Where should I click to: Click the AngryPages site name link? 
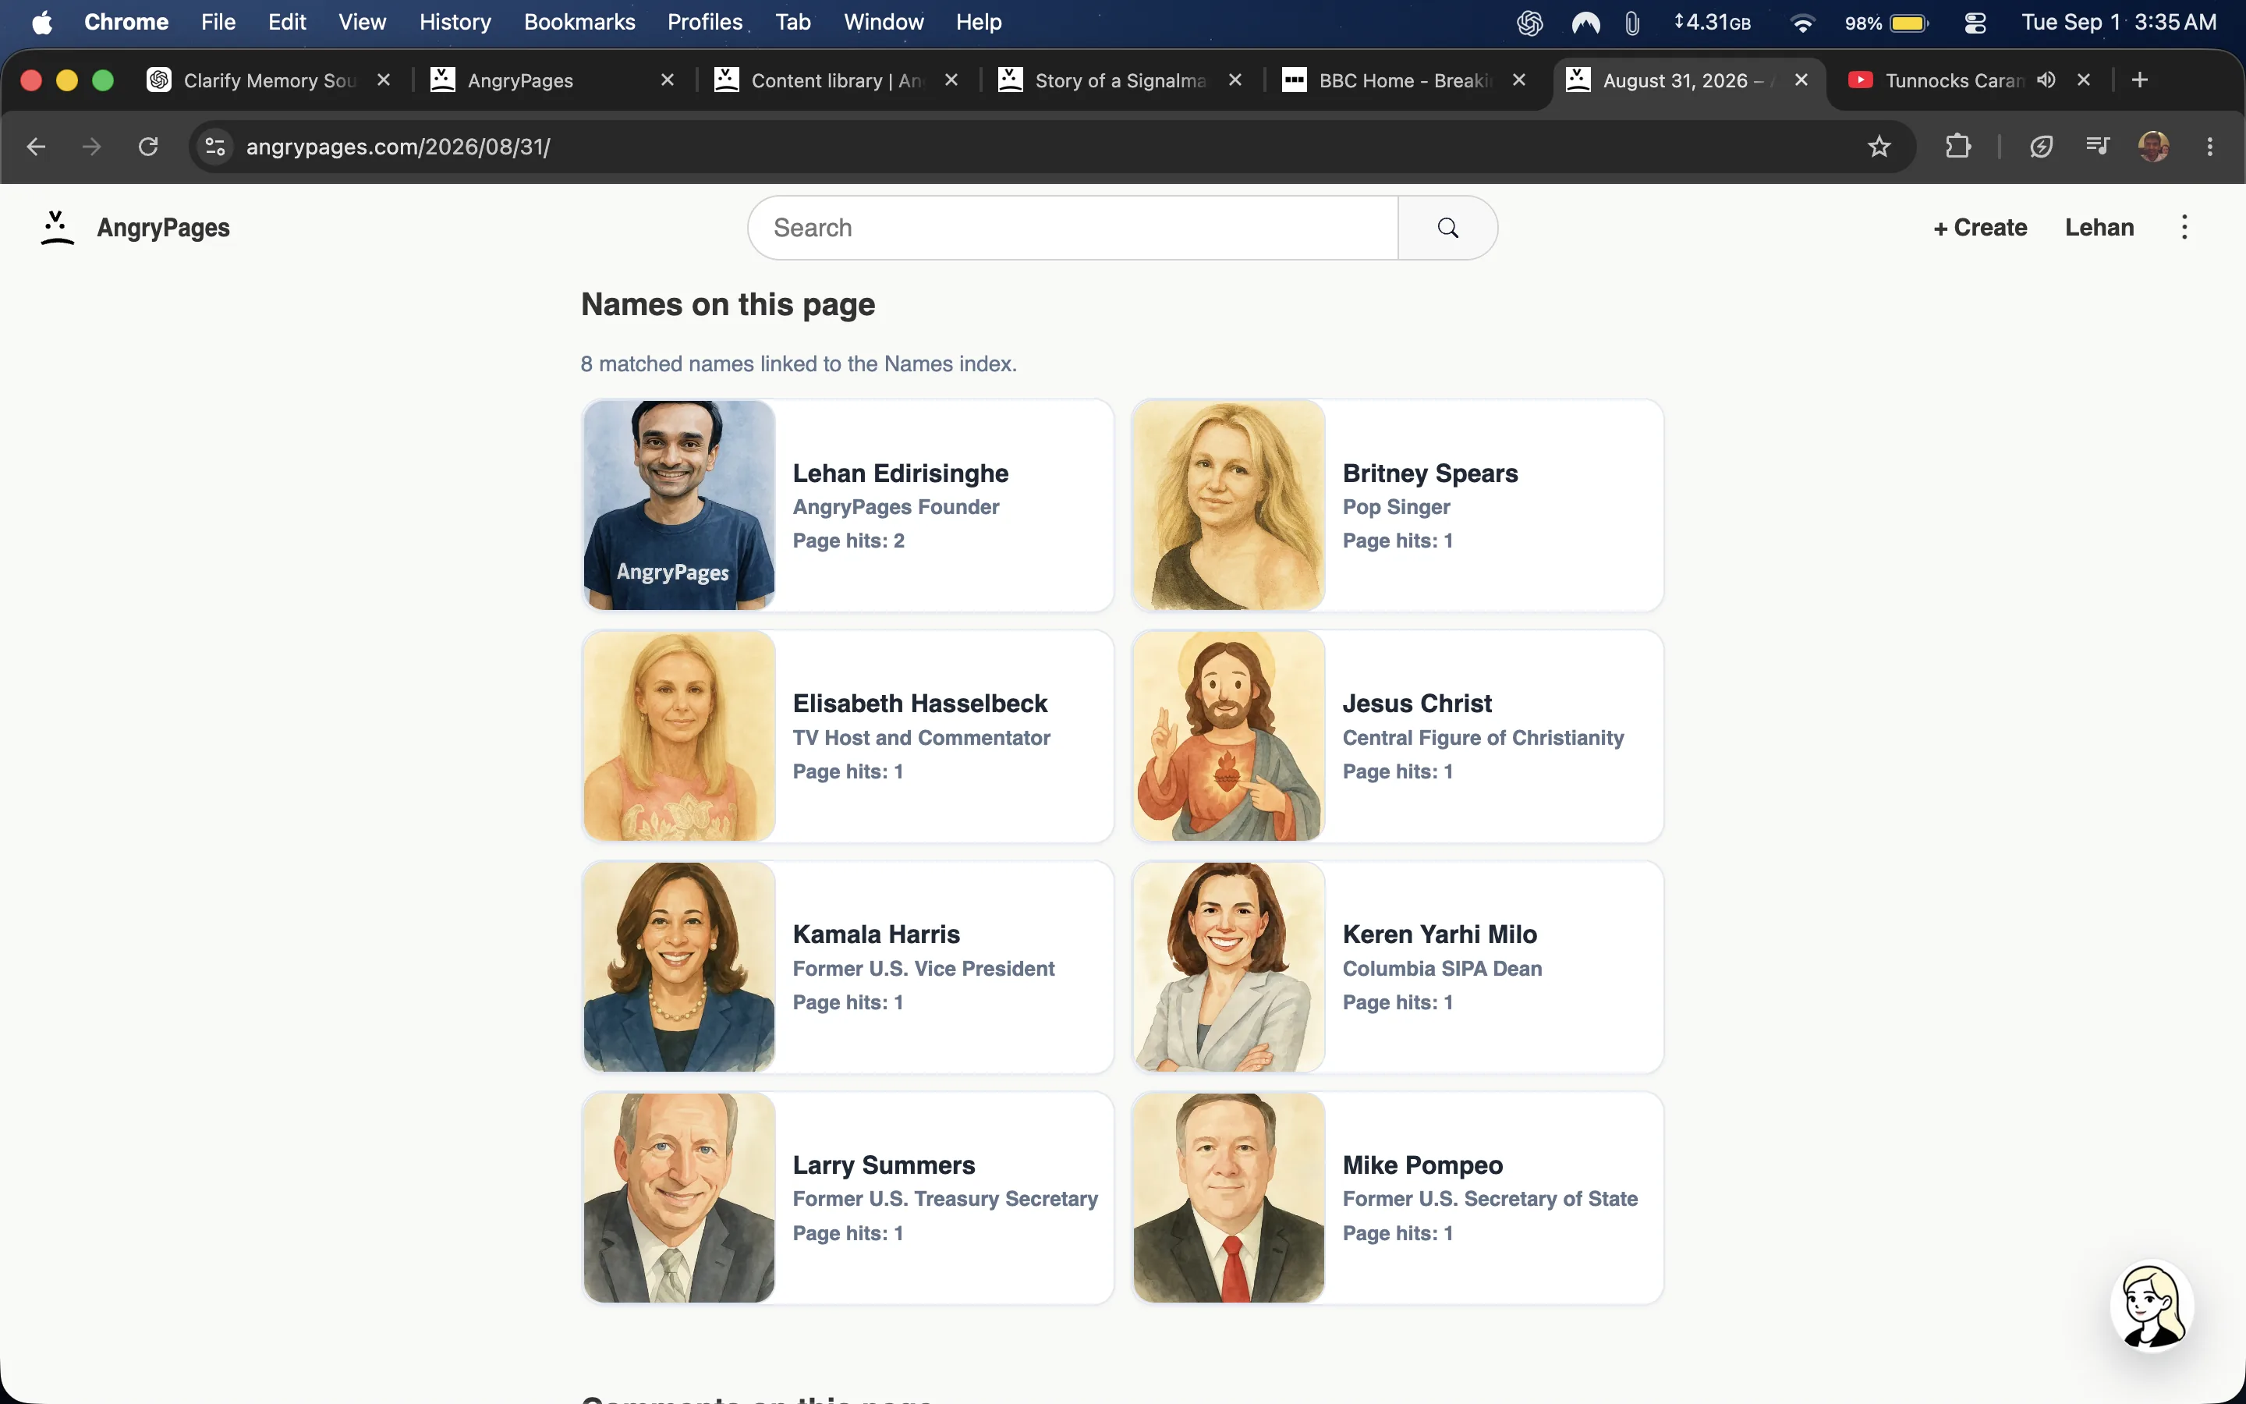163,228
